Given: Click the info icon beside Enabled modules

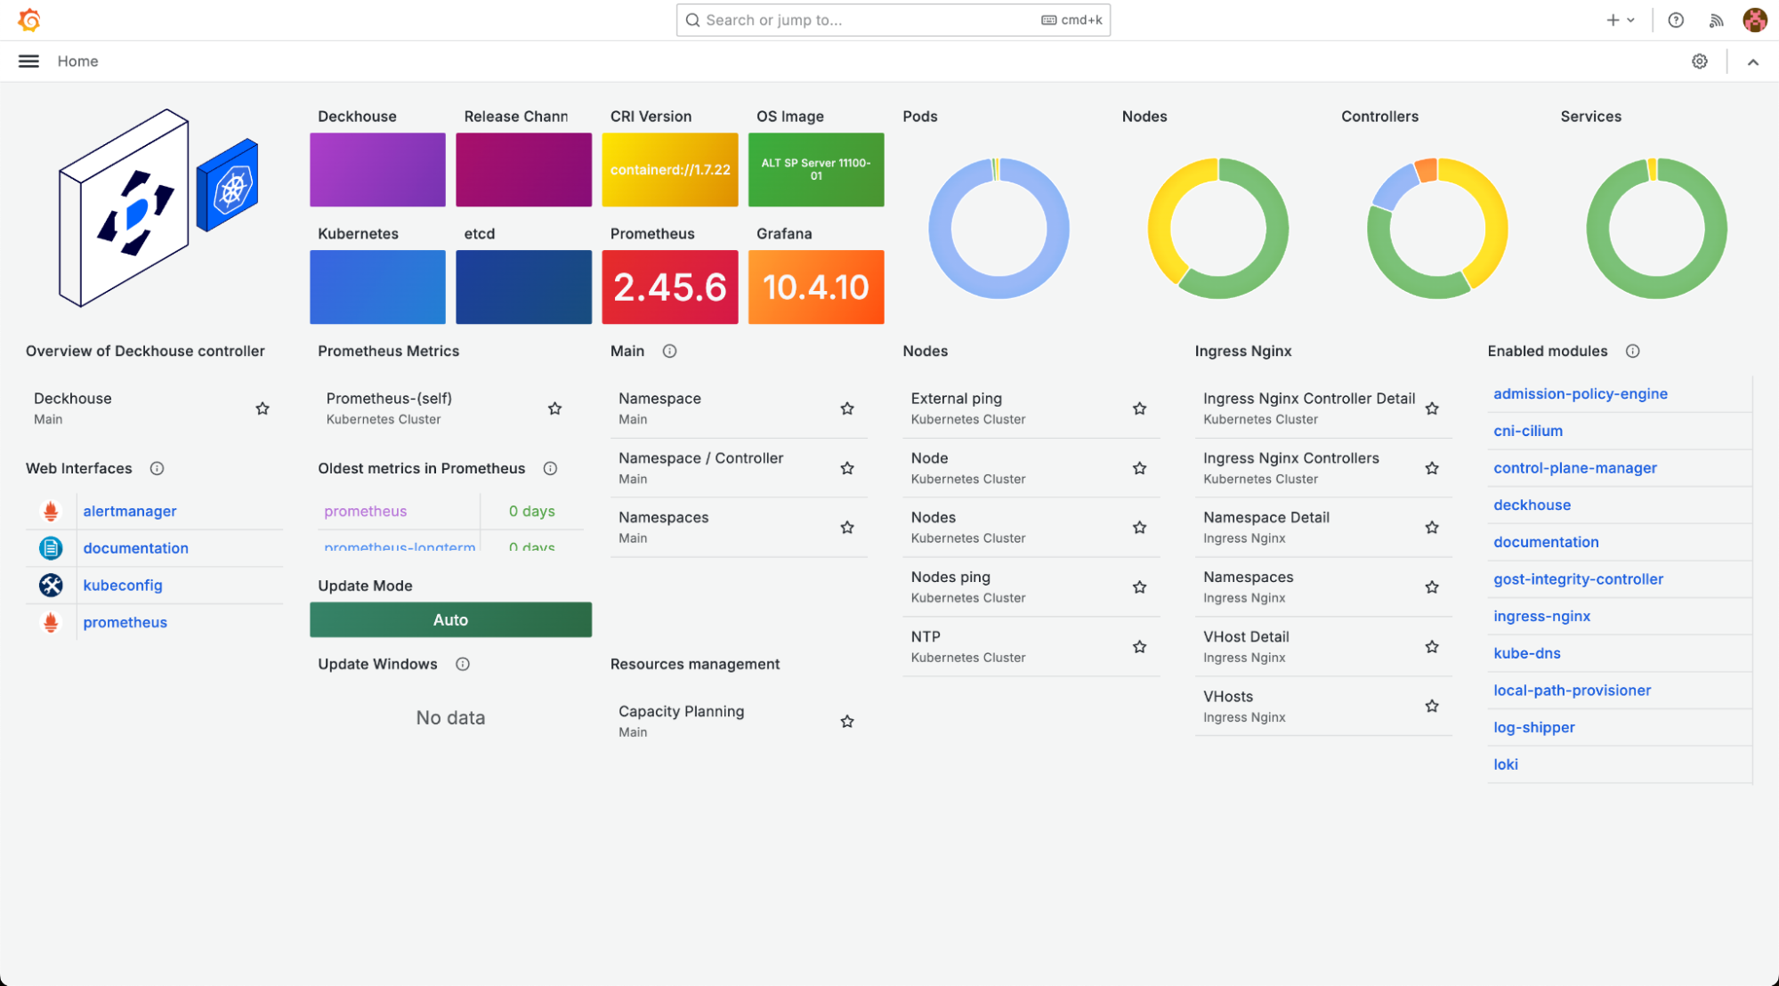Looking at the screenshot, I should point(1632,351).
